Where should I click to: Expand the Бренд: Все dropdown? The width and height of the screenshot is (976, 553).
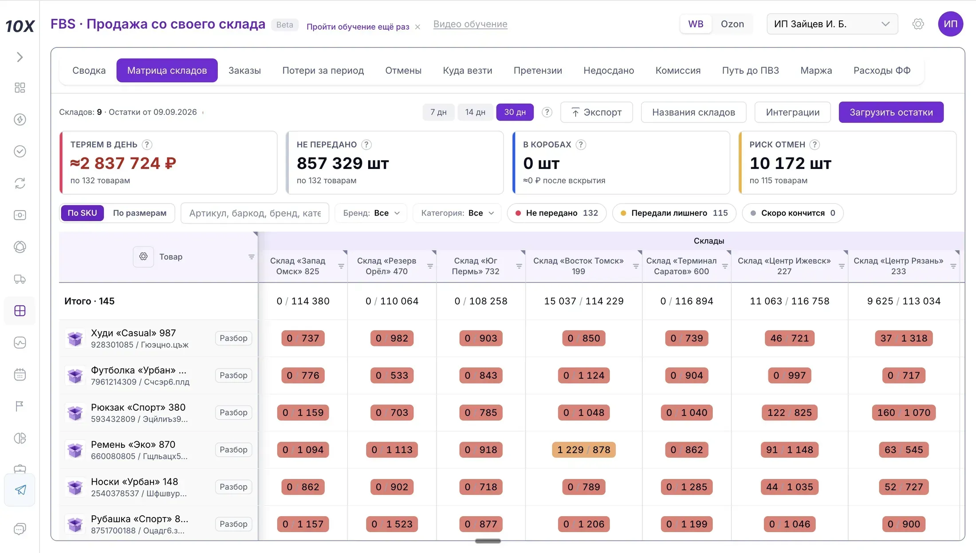[371, 213]
